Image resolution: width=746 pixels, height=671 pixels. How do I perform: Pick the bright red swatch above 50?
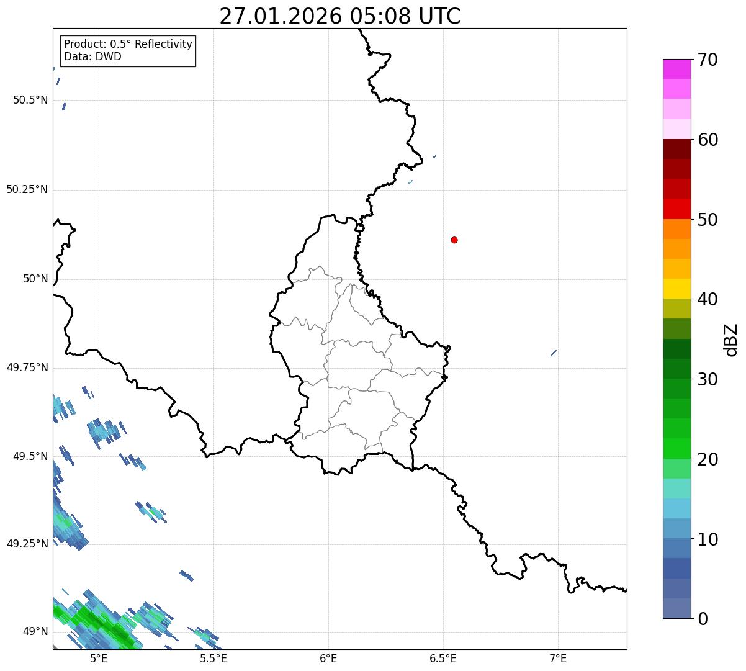pos(676,209)
